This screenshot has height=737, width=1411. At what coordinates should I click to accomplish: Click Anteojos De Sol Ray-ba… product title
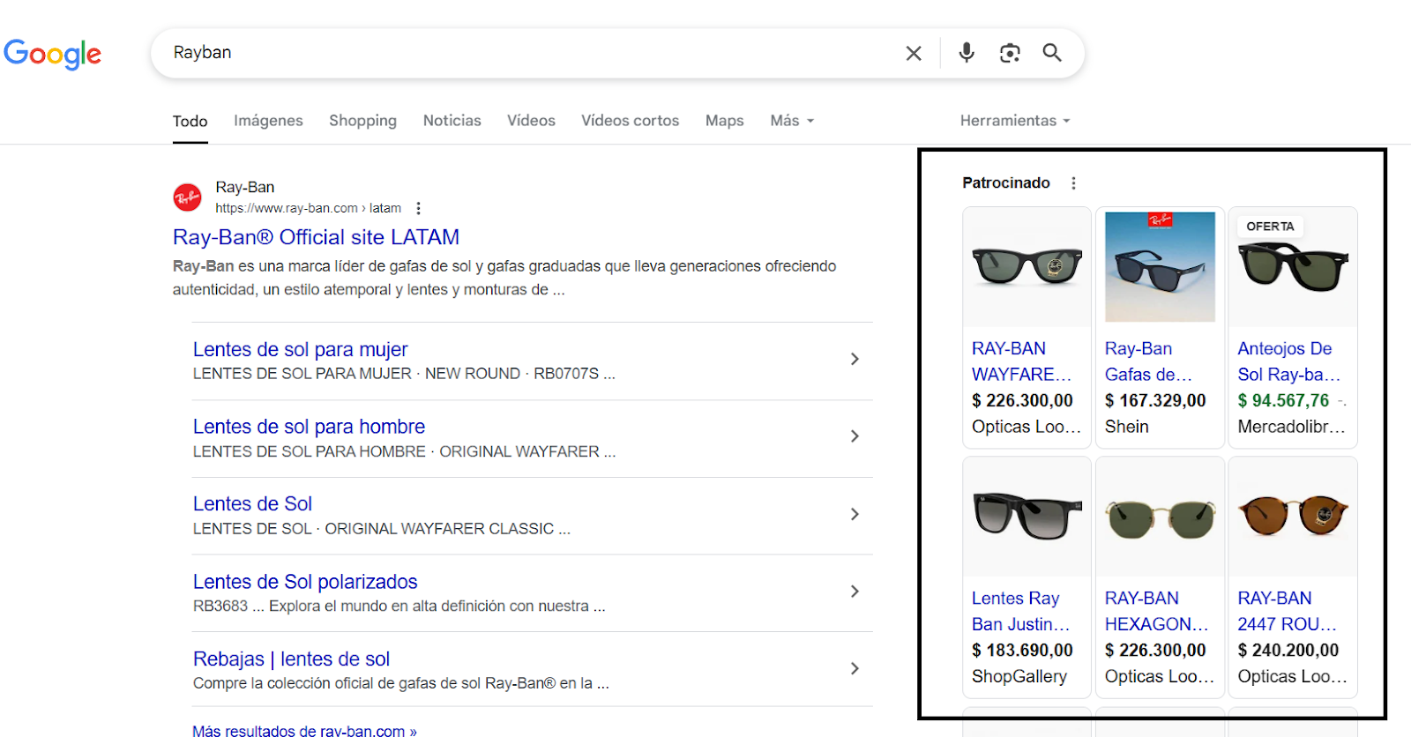(x=1288, y=361)
